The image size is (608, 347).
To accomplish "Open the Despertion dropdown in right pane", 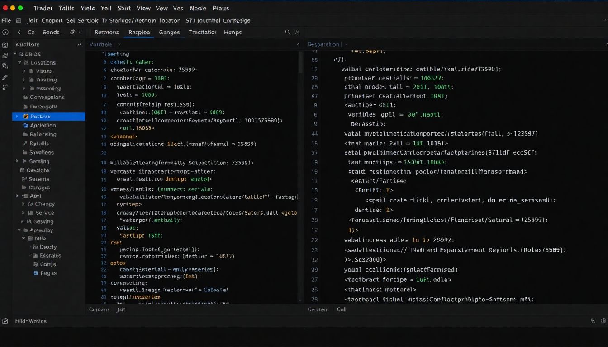I will [x=346, y=44].
